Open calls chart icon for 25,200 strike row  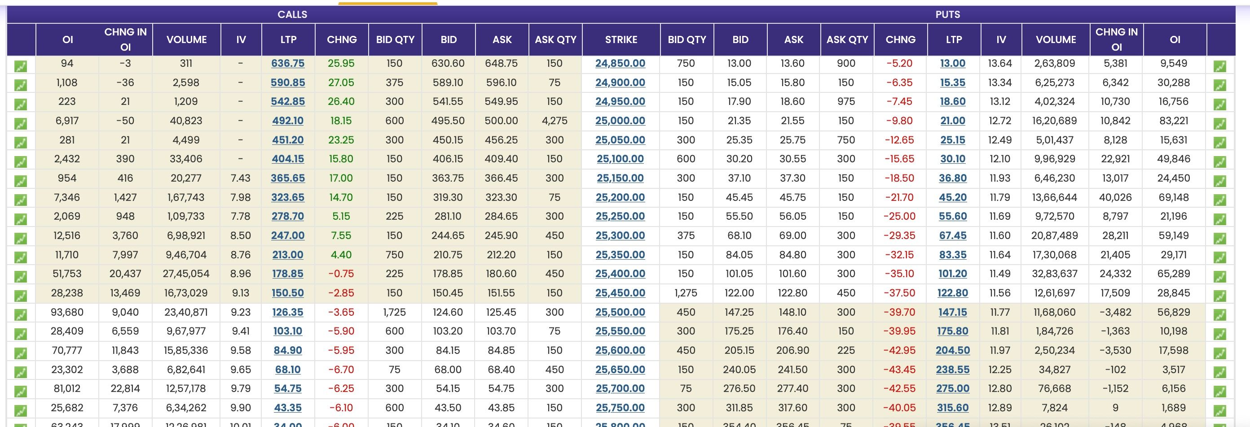[x=20, y=200]
